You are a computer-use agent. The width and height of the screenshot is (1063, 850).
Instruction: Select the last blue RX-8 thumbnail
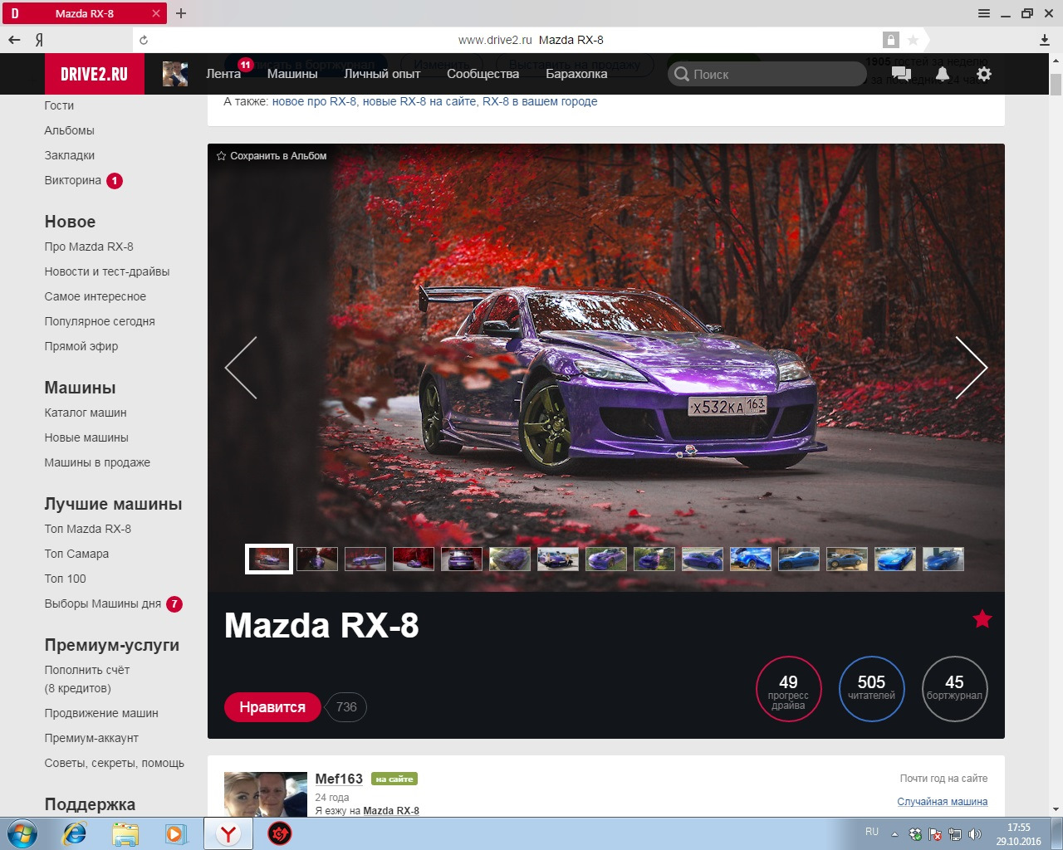[x=943, y=559]
